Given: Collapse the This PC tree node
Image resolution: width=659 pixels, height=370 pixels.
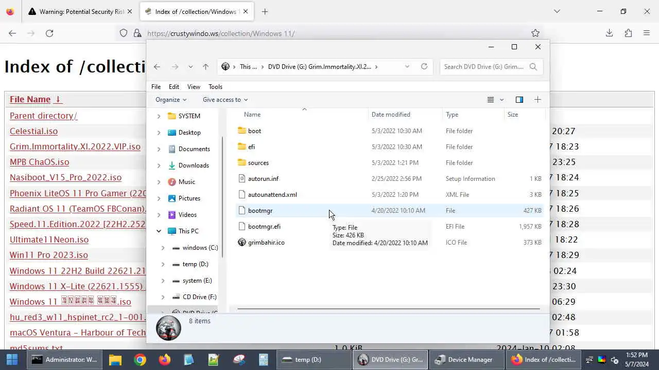Looking at the screenshot, I should click(x=159, y=231).
